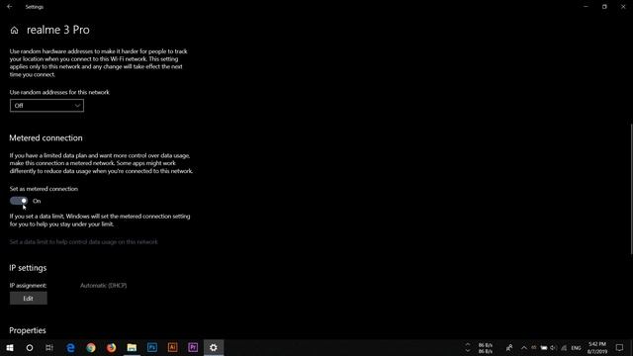The width and height of the screenshot is (633, 356).
Task: Open Task View on the taskbar
Action: click(x=49, y=347)
